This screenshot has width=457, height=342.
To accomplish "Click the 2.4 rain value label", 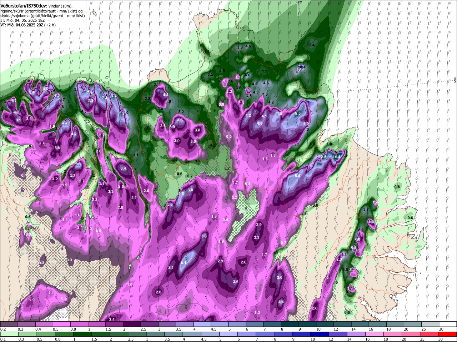I will [x=312, y=45].
